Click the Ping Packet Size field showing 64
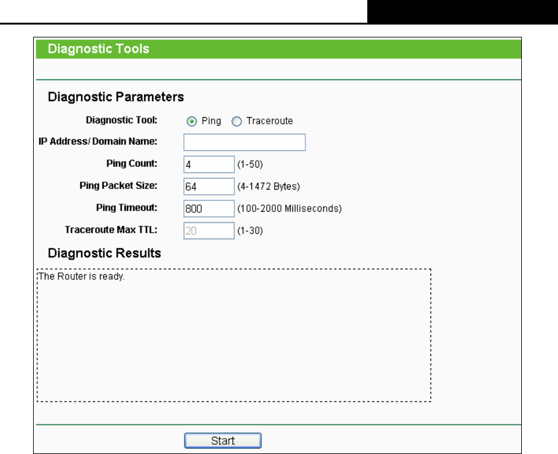558x454 pixels. pos(209,187)
